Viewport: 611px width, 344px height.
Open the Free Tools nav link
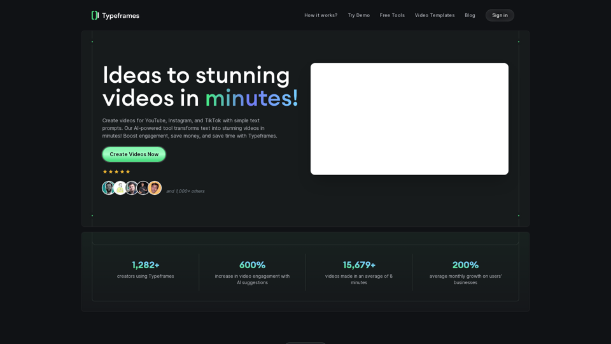(x=392, y=15)
